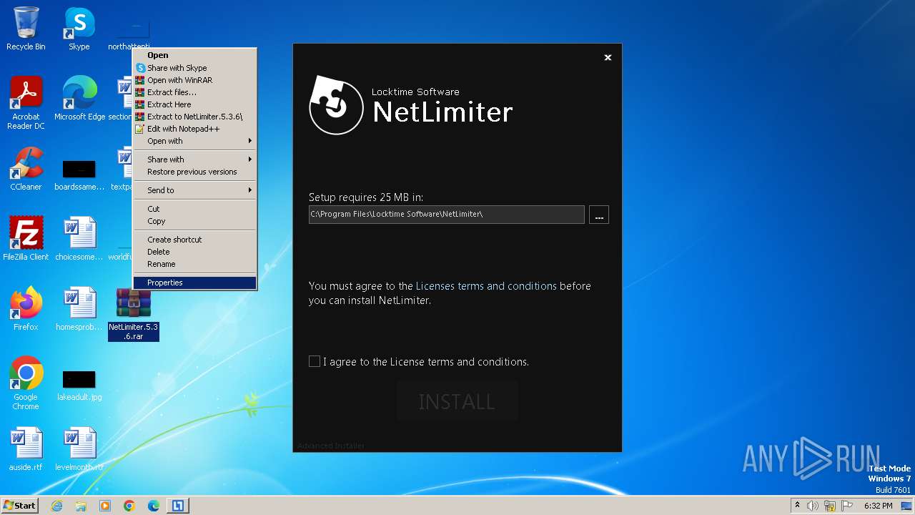Click the installation path input field
The width and height of the screenshot is (915, 515).
(x=447, y=215)
